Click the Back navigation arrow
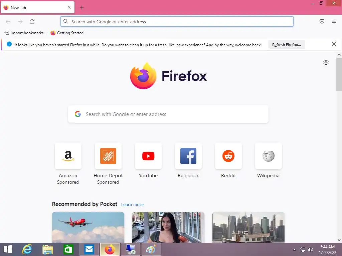The width and height of the screenshot is (342, 256). 8,22
